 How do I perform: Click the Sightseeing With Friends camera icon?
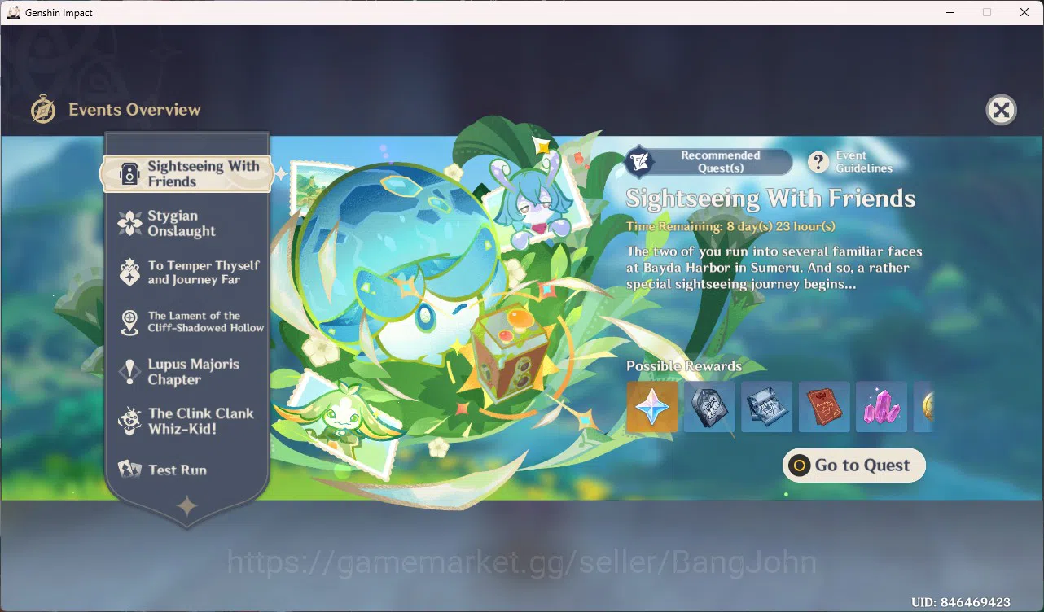tap(129, 174)
